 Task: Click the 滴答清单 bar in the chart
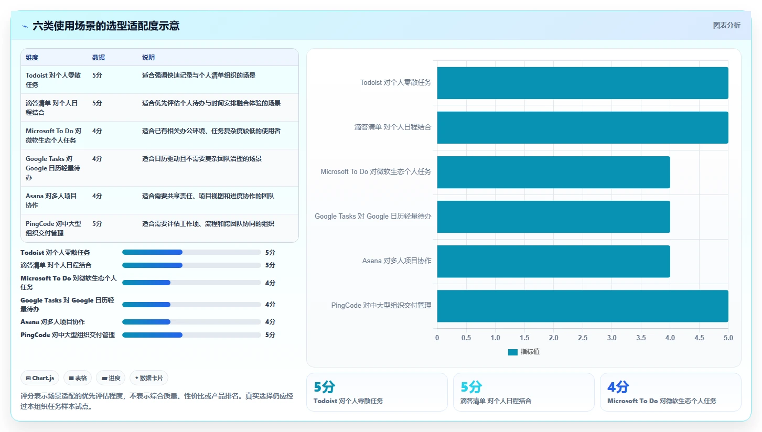[583, 127]
